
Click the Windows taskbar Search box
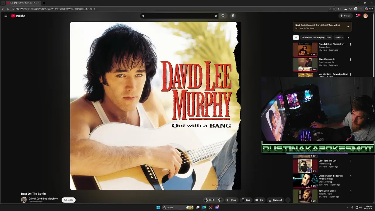[178, 207]
